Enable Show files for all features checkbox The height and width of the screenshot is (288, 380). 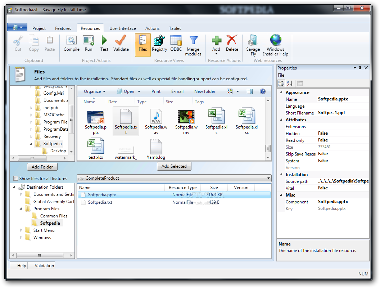click(16, 179)
